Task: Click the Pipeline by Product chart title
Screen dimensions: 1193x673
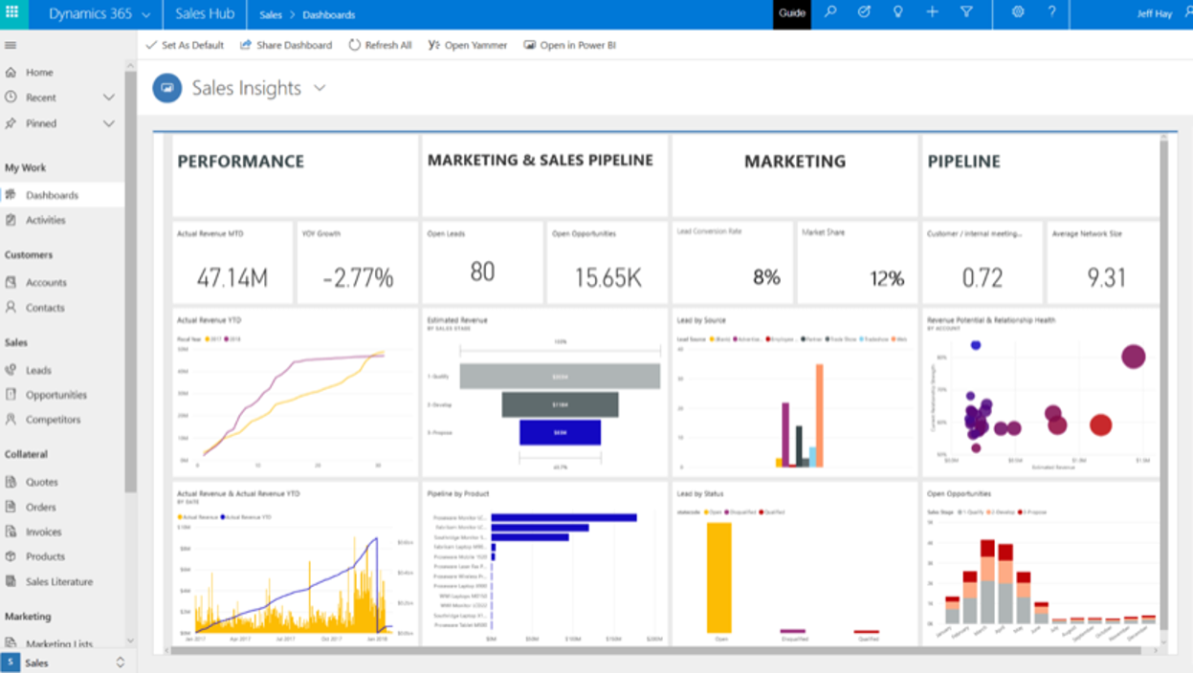Action: click(458, 494)
